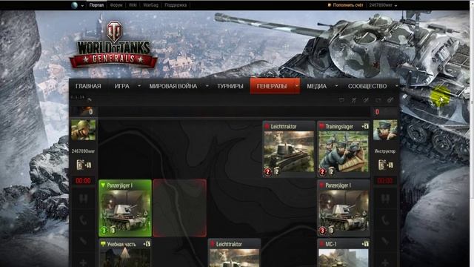Click the wrench icon in left player panel
The image size is (474, 267).
tap(83, 241)
